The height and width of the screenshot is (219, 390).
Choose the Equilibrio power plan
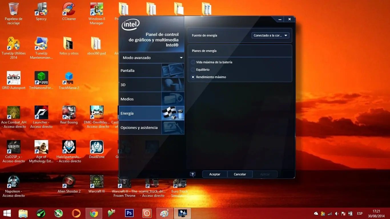(200, 70)
